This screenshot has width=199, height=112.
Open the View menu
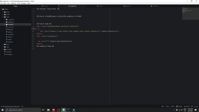pos(8,3)
